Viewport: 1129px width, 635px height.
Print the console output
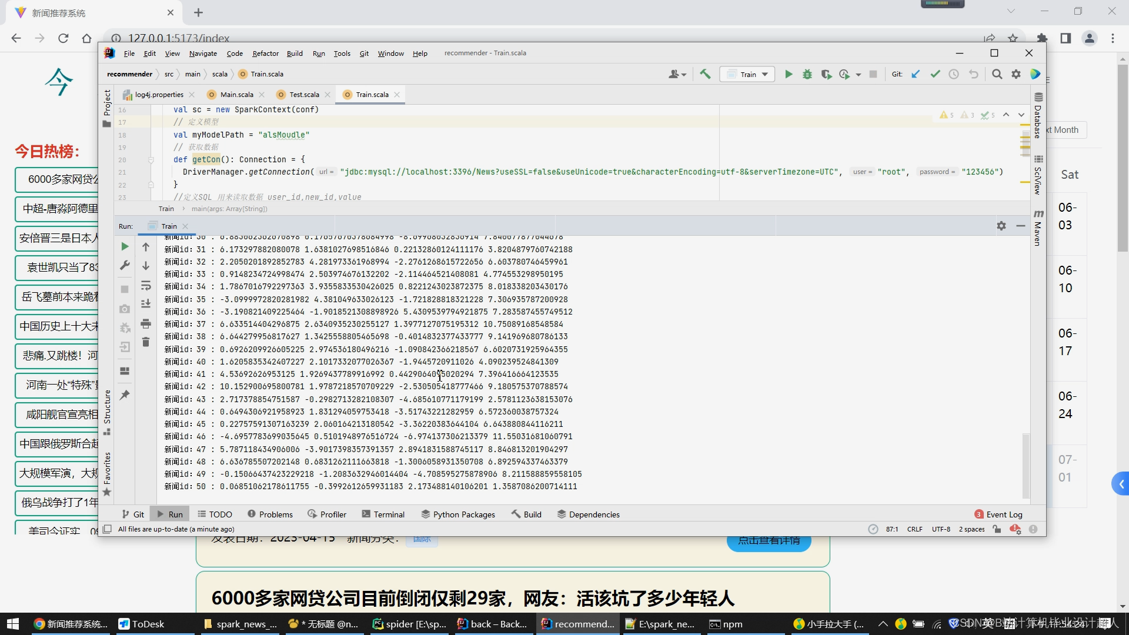click(x=146, y=323)
